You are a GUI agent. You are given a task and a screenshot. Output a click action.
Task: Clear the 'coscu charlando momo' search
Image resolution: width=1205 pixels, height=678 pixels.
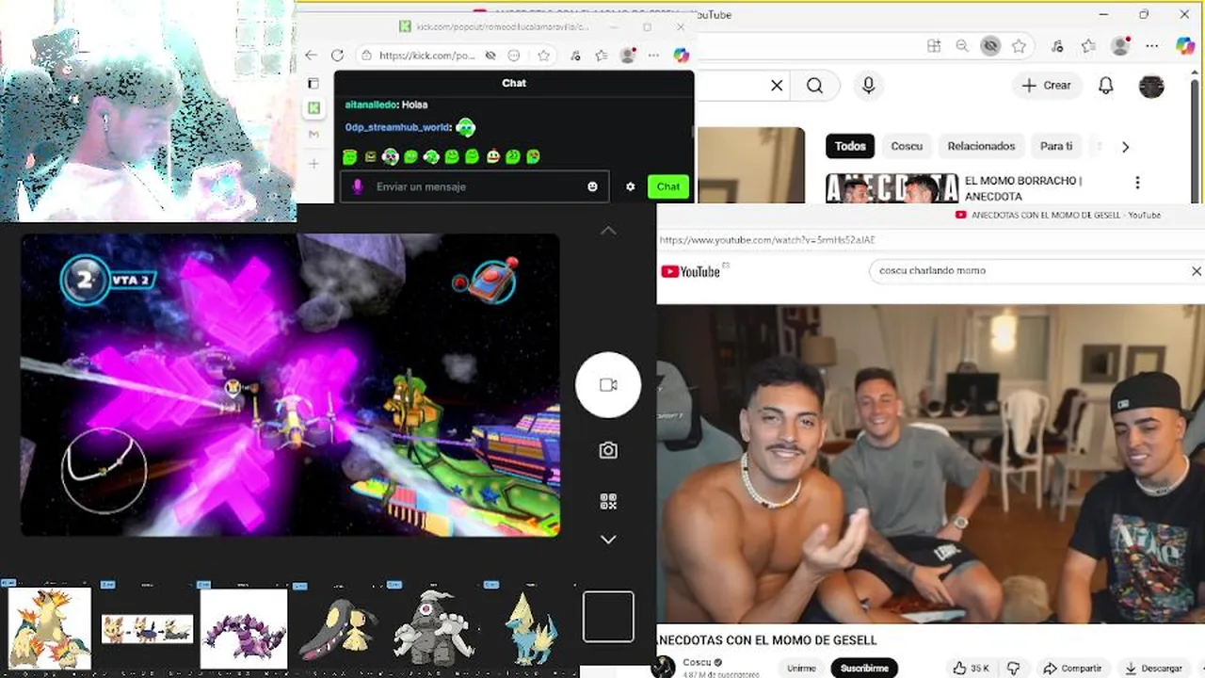coord(1197,271)
